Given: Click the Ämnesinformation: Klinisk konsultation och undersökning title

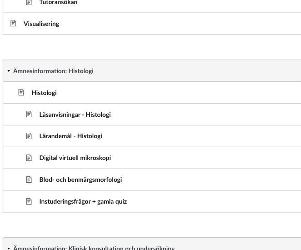Looking at the screenshot, I should pos(94,248).
